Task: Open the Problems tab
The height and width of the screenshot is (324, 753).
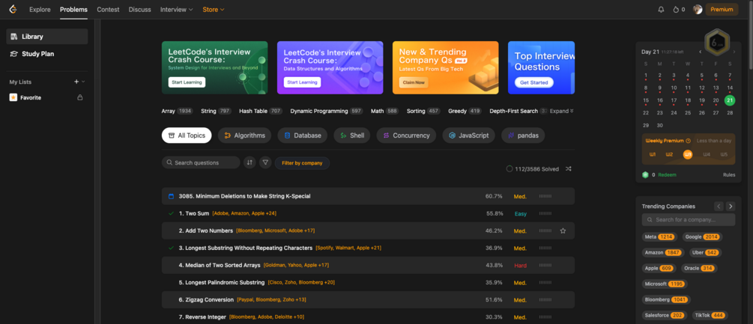Action: (x=74, y=10)
